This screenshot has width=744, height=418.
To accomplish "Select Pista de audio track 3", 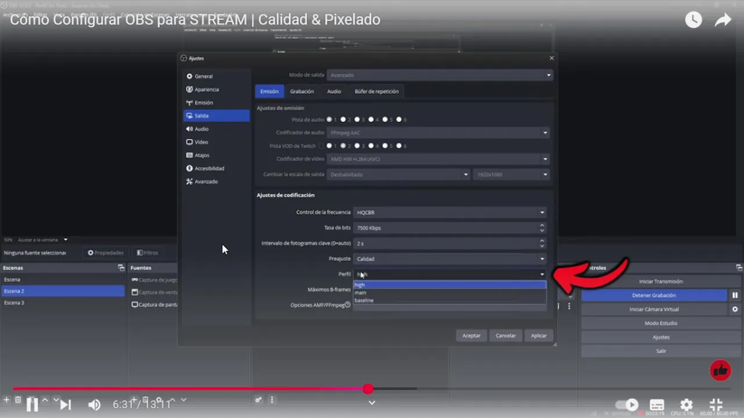I will 357,120.
